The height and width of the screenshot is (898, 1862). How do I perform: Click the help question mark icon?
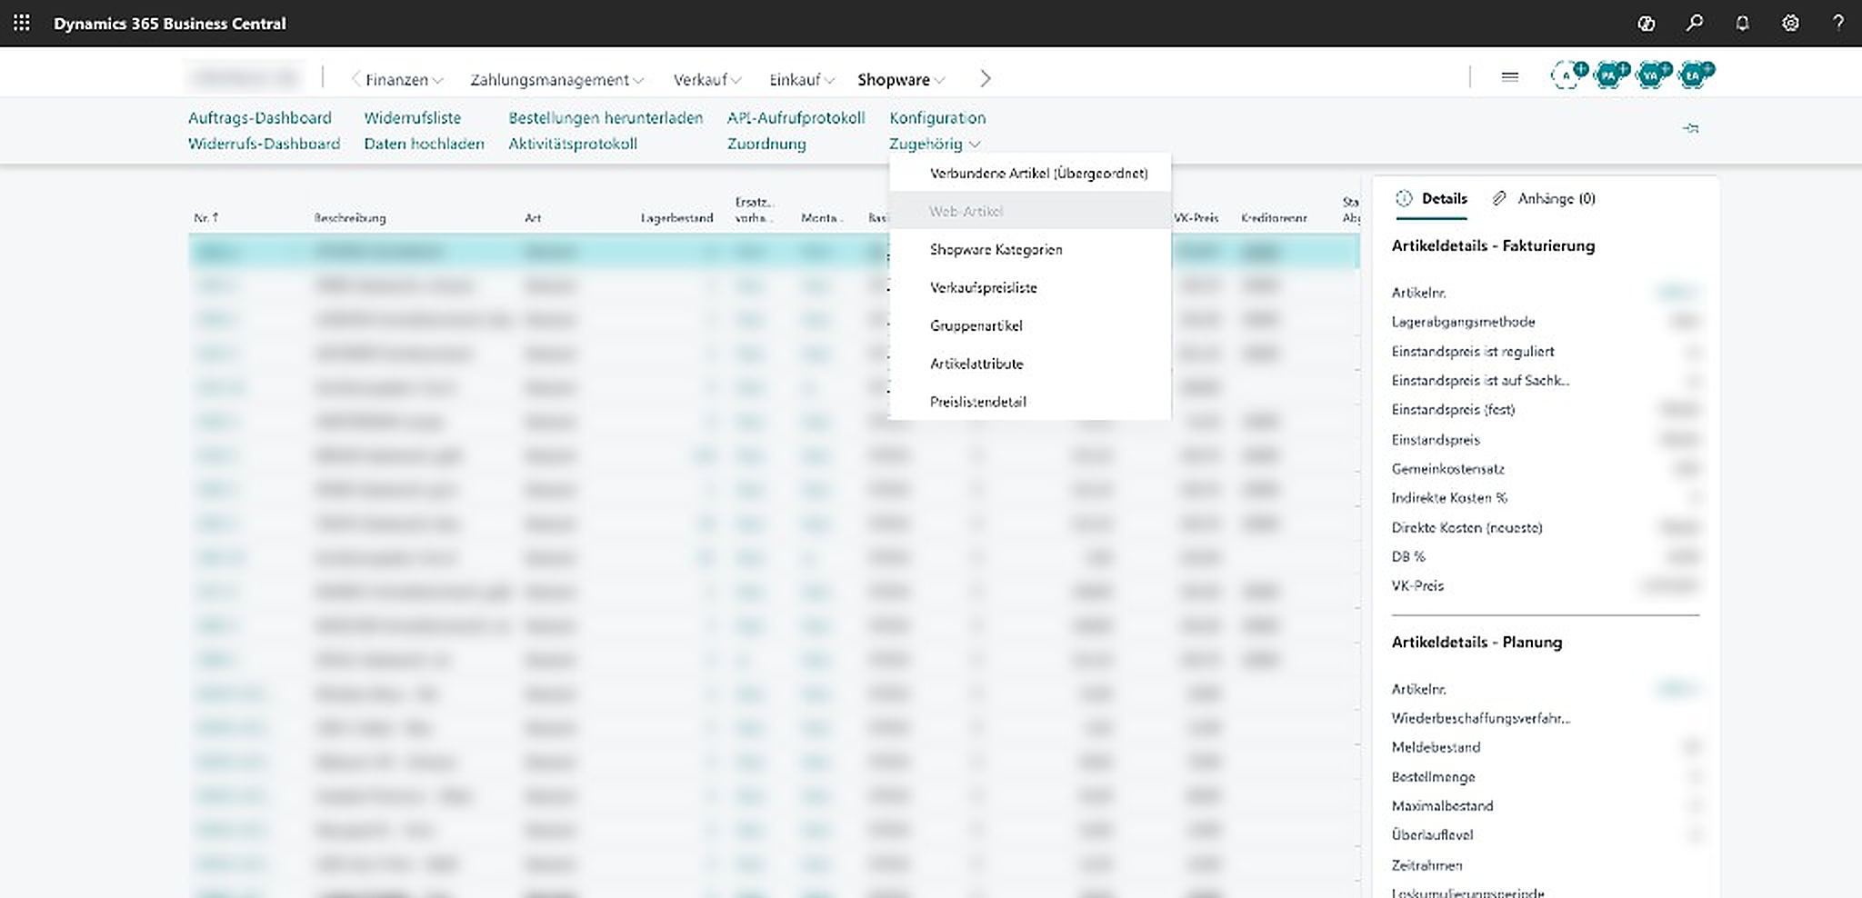pos(1837,24)
